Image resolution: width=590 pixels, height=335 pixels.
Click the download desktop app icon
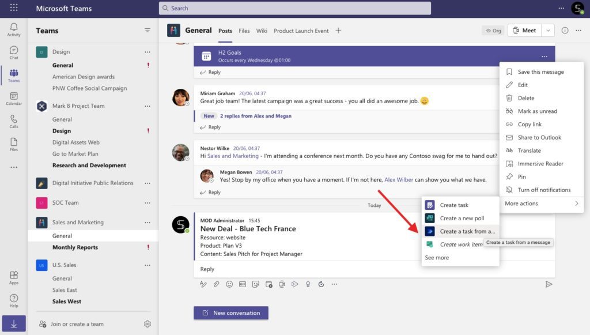14,323
